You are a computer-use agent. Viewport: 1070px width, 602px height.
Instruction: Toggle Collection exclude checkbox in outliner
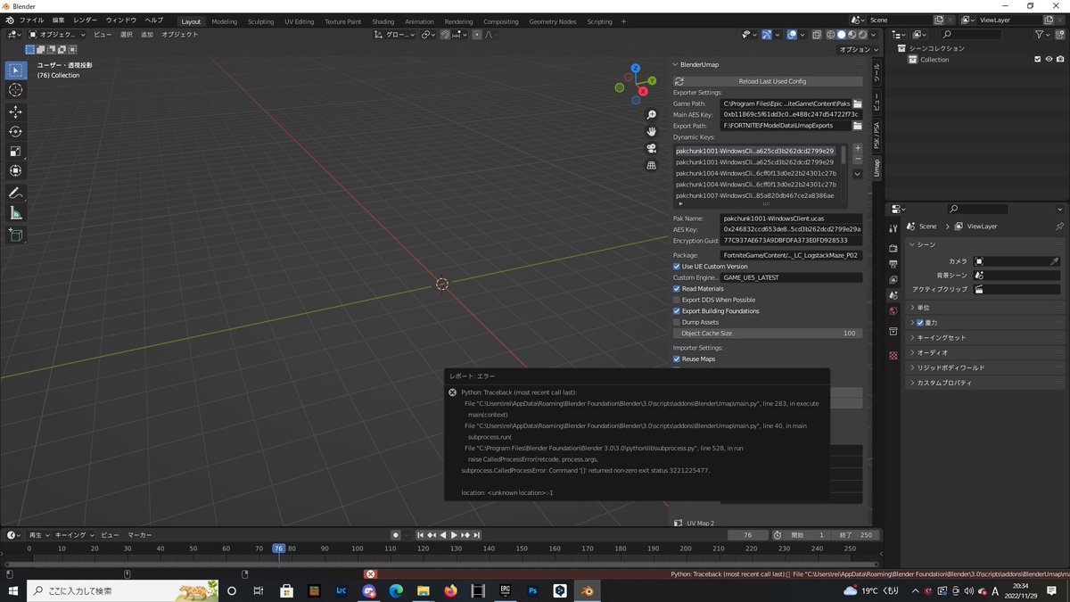point(1037,60)
